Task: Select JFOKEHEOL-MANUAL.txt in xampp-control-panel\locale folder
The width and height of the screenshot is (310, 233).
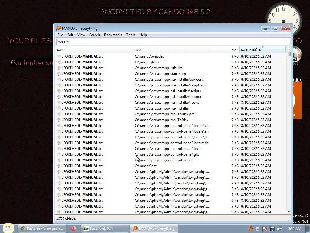Action: coord(82,149)
